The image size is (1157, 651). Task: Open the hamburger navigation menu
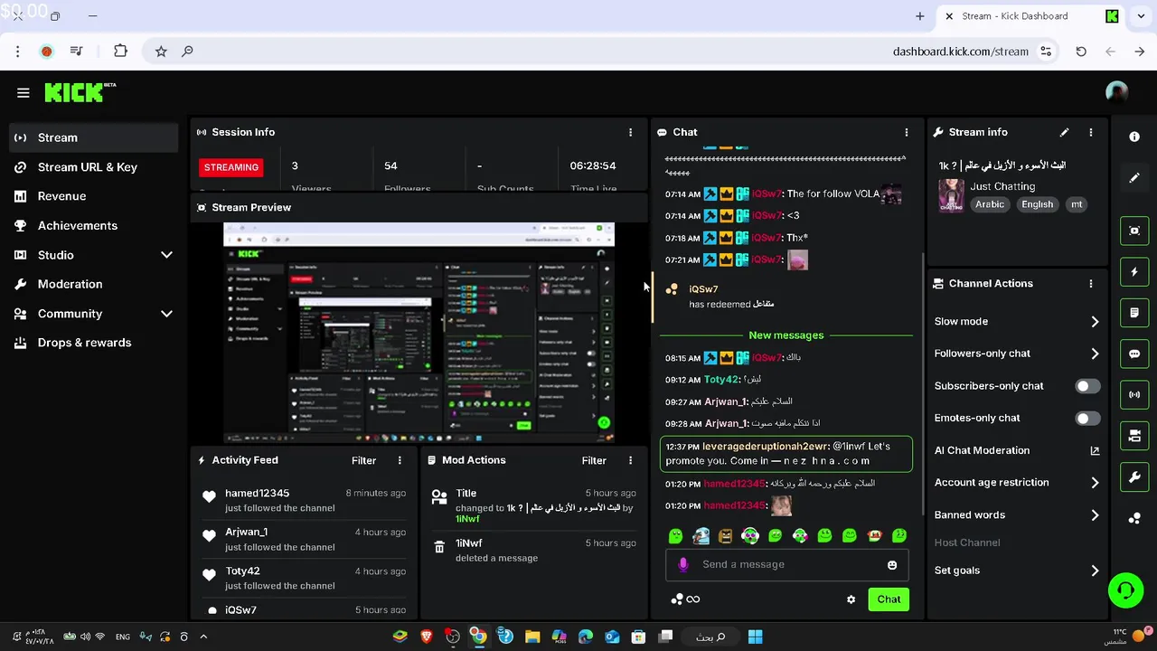pos(24,92)
